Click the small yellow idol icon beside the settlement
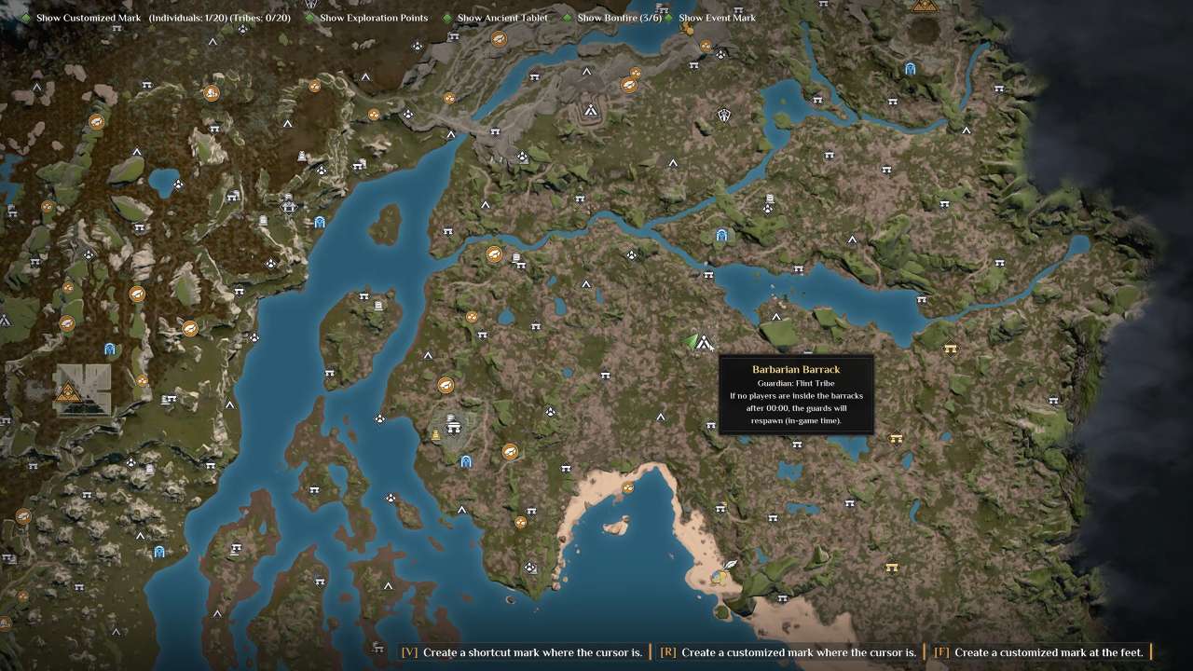 tap(435, 435)
